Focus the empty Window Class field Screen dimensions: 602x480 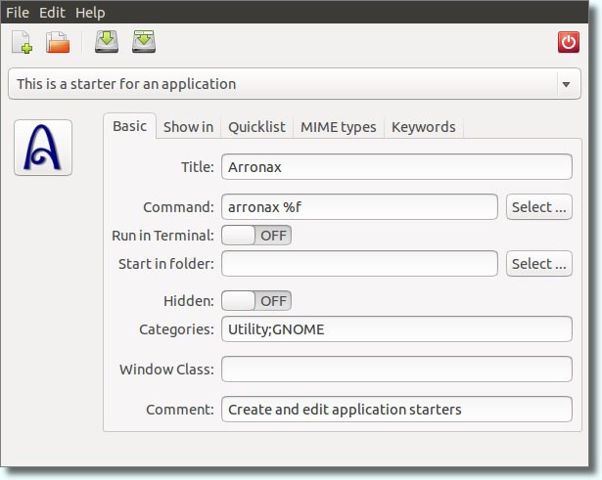(396, 370)
